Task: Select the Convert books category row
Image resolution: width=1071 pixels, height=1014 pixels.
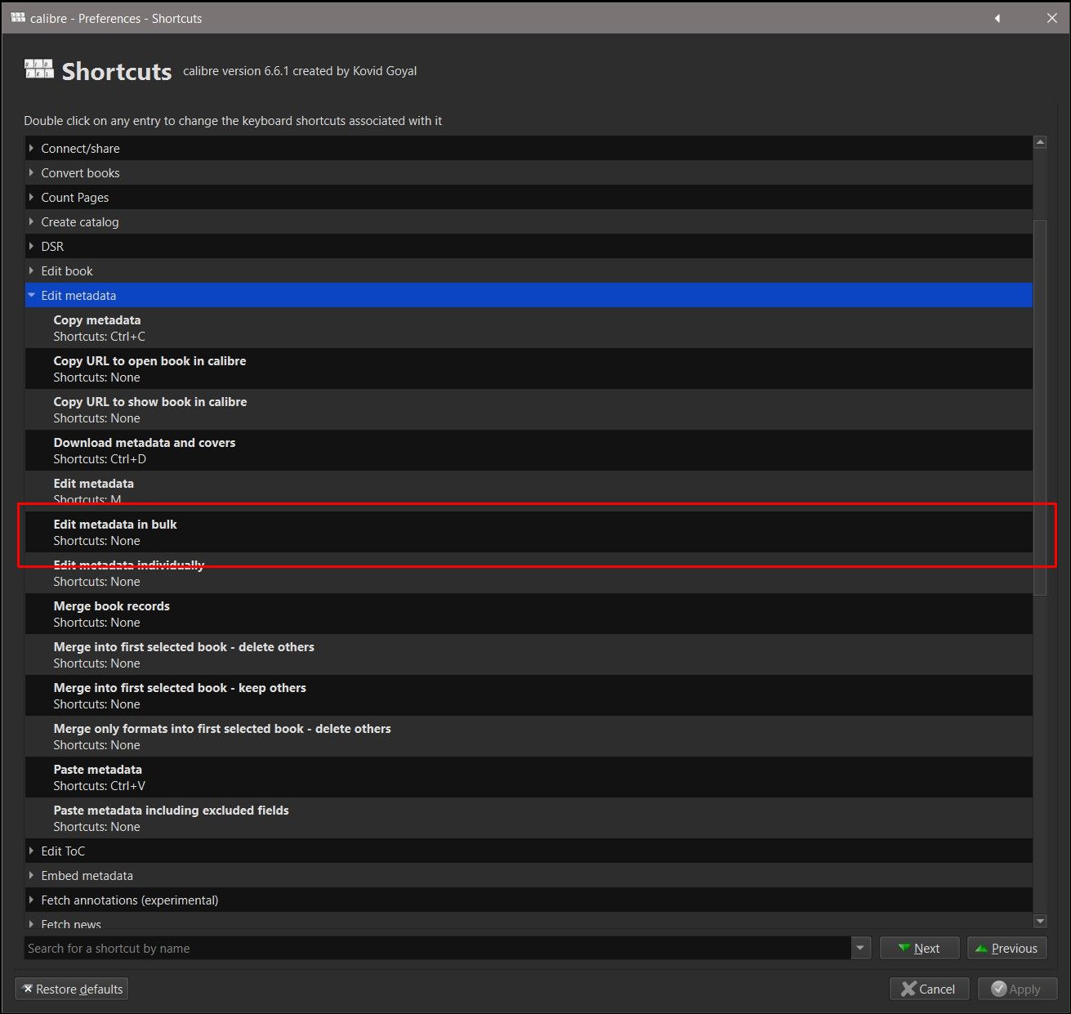Action: 529,172
